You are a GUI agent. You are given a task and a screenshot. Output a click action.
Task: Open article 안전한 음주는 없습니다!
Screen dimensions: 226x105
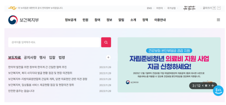click(x=21, y=91)
